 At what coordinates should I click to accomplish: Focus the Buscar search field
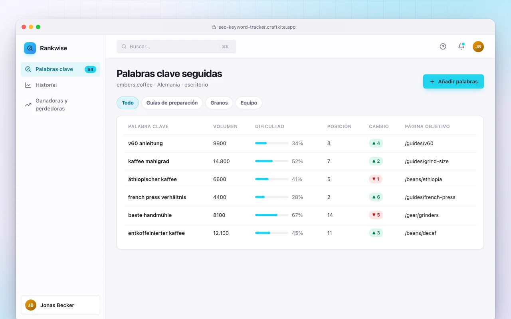point(176,47)
